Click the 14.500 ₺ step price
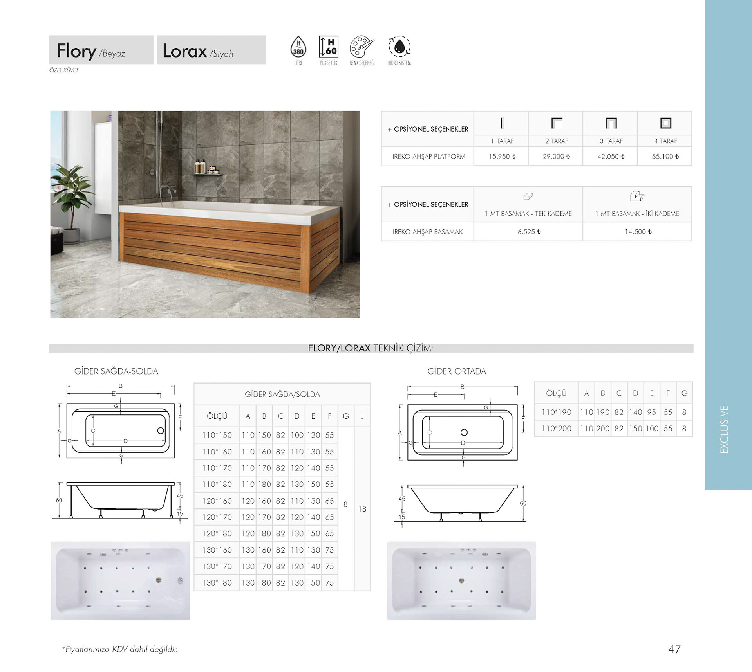Image resolution: width=752 pixels, height=672 pixels. tap(638, 232)
